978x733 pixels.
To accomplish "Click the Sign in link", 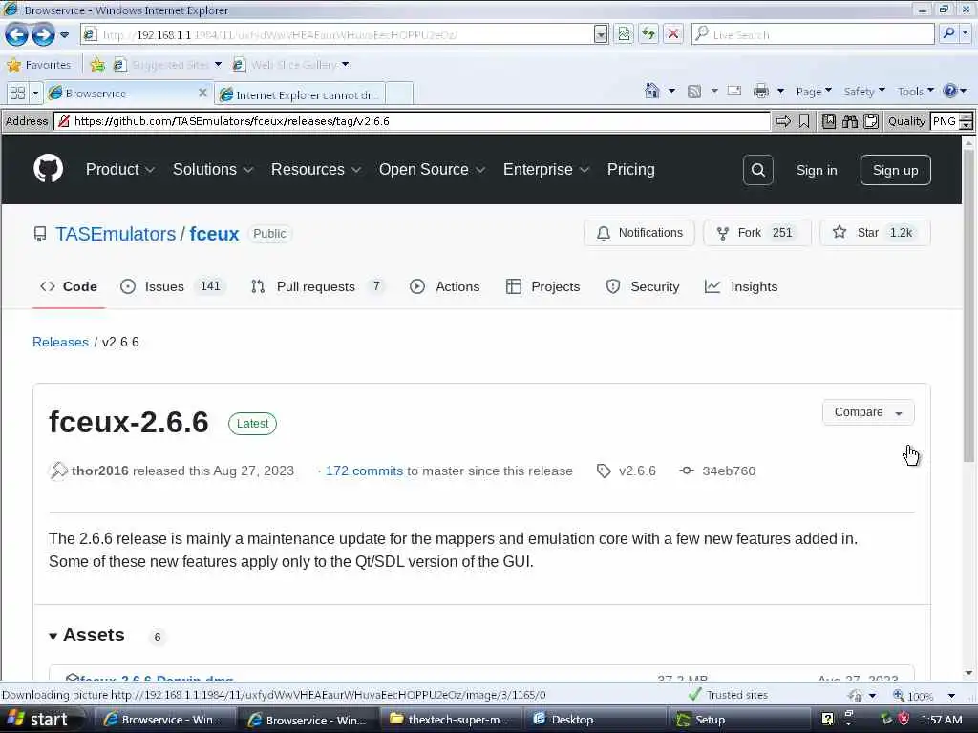I will click(x=817, y=170).
